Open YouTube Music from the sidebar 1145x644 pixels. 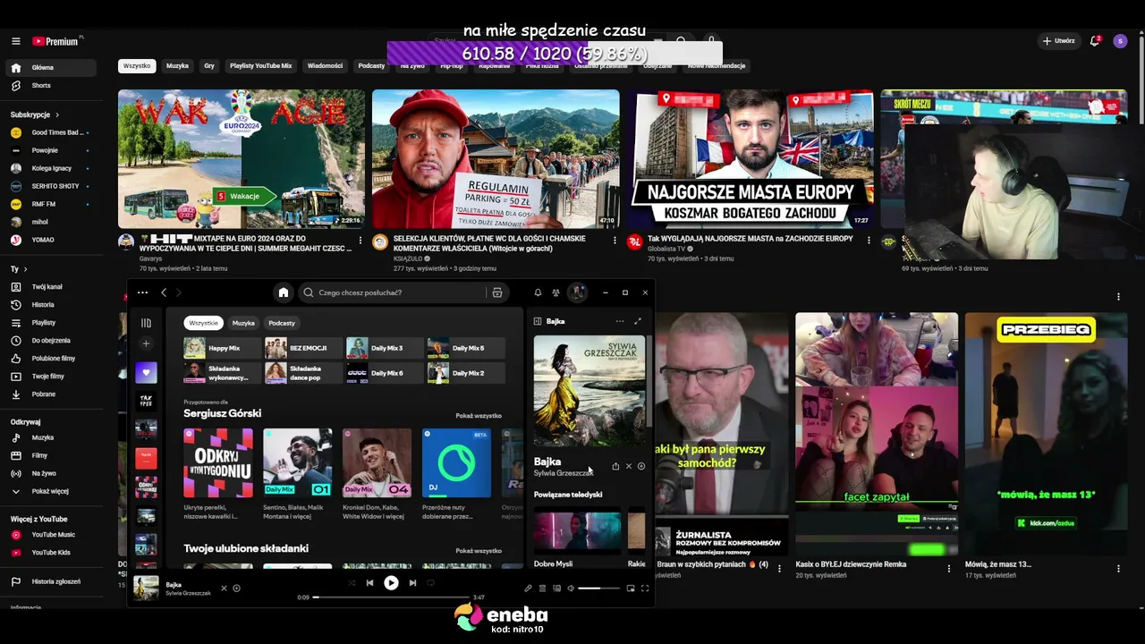(50, 535)
